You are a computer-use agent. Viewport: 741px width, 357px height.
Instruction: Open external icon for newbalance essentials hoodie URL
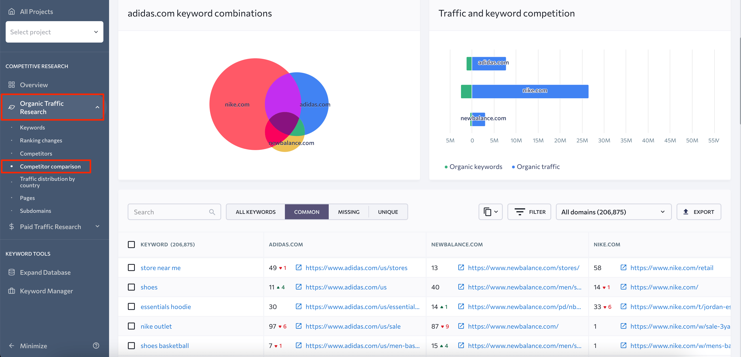(x=461, y=306)
